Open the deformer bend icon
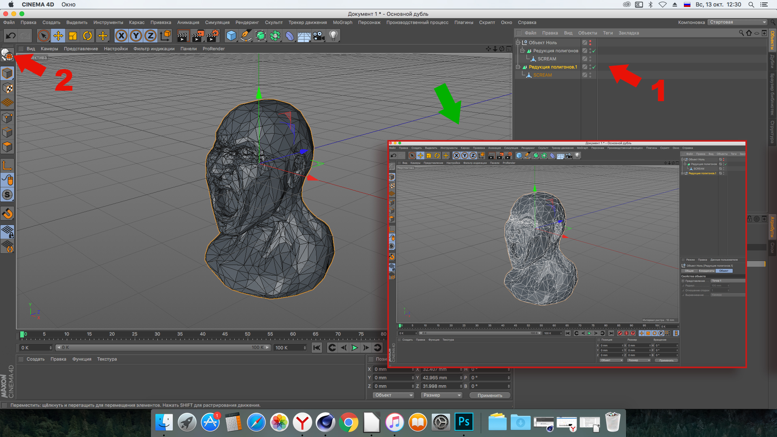Viewport: 777px width, 437px height. (x=290, y=36)
